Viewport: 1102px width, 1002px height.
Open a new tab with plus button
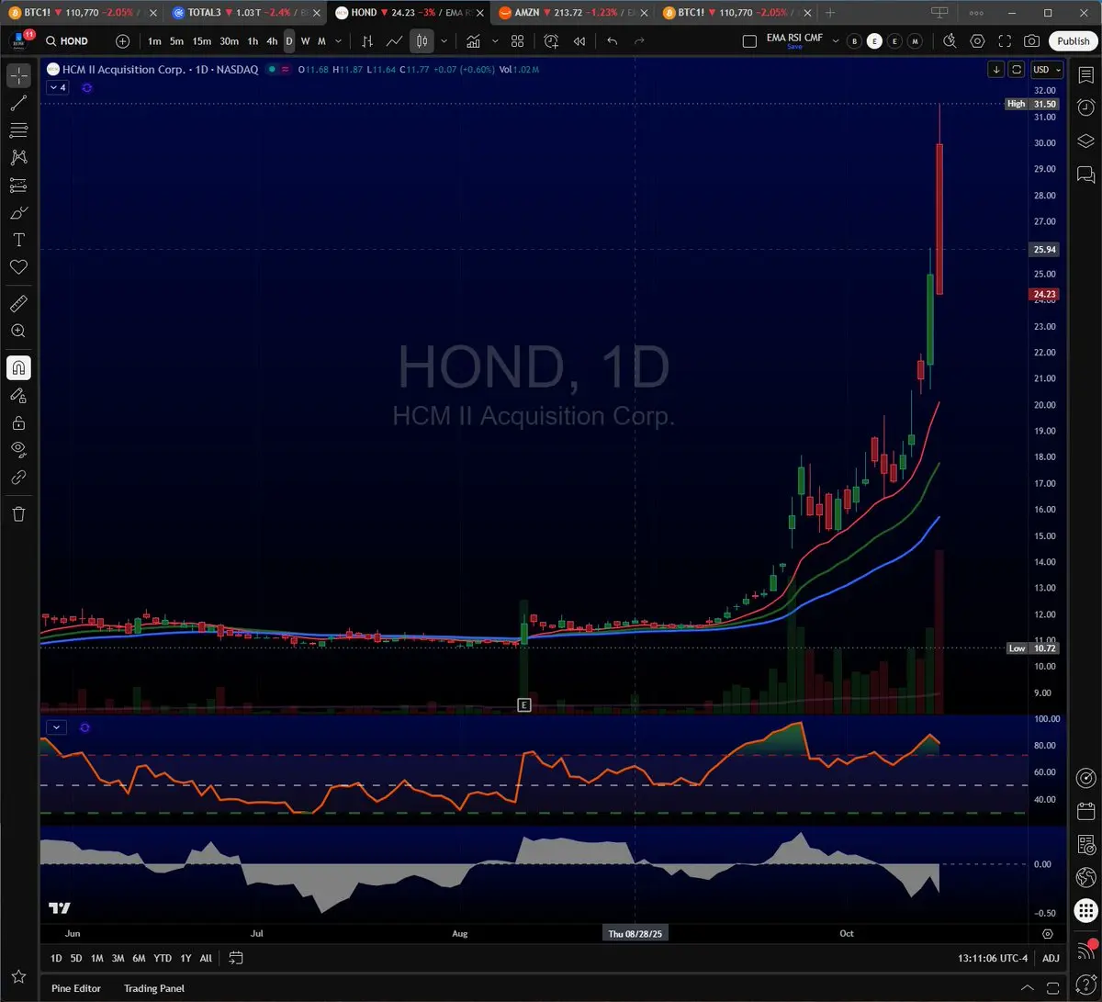[830, 13]
